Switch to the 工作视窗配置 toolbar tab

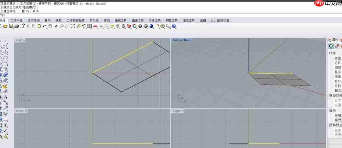[x=76, y=21]
